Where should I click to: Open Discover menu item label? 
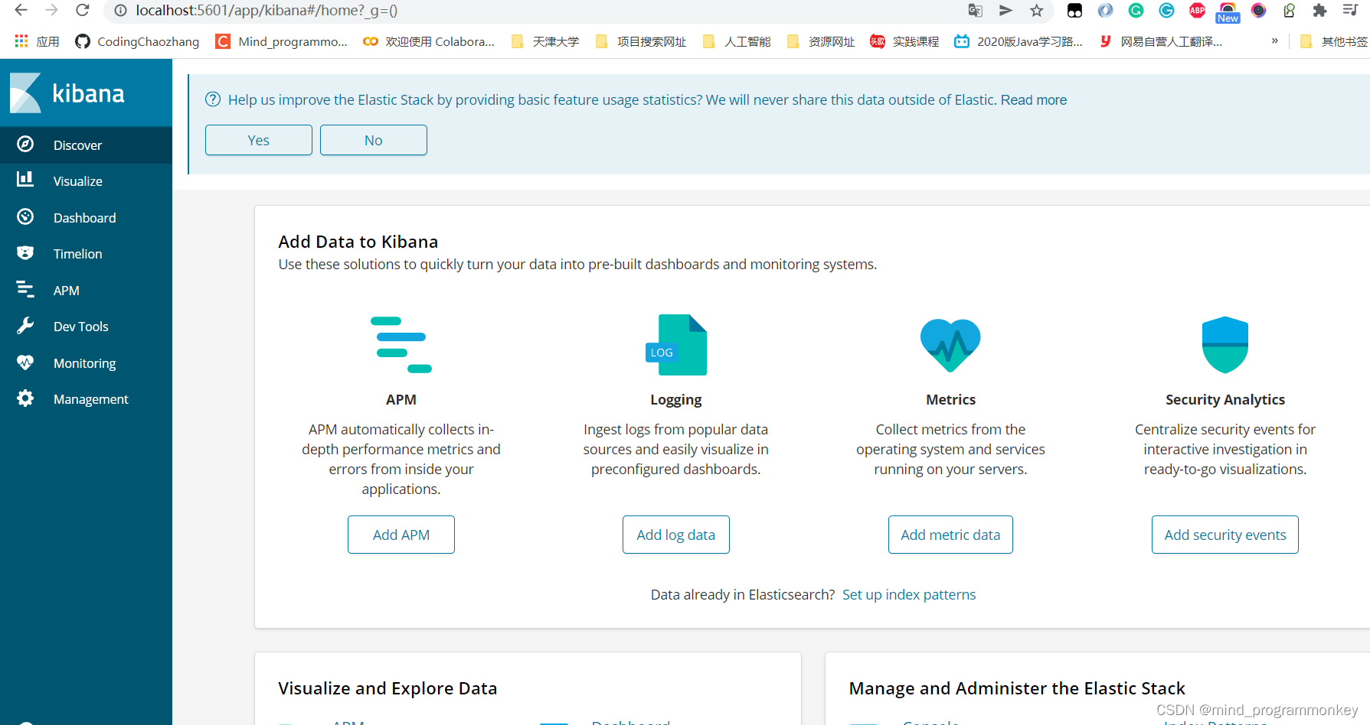(77, 145)
